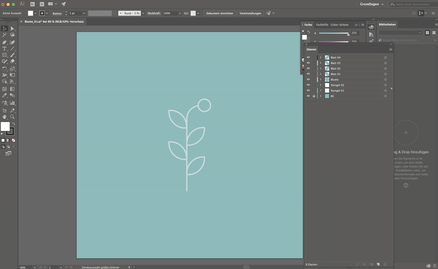Open the Voreinstellungen dialog
Screen dimensions: 438x269
[250, 13]
